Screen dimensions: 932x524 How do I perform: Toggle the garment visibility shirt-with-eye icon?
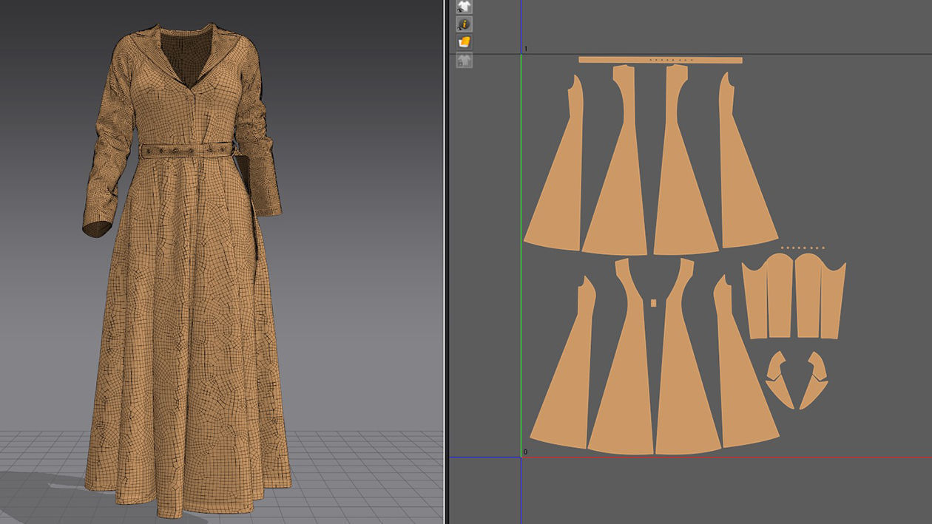(465, 7)
